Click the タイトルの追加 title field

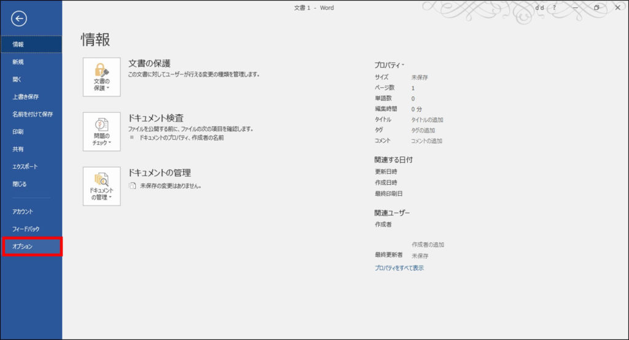(x=427, y=120)
